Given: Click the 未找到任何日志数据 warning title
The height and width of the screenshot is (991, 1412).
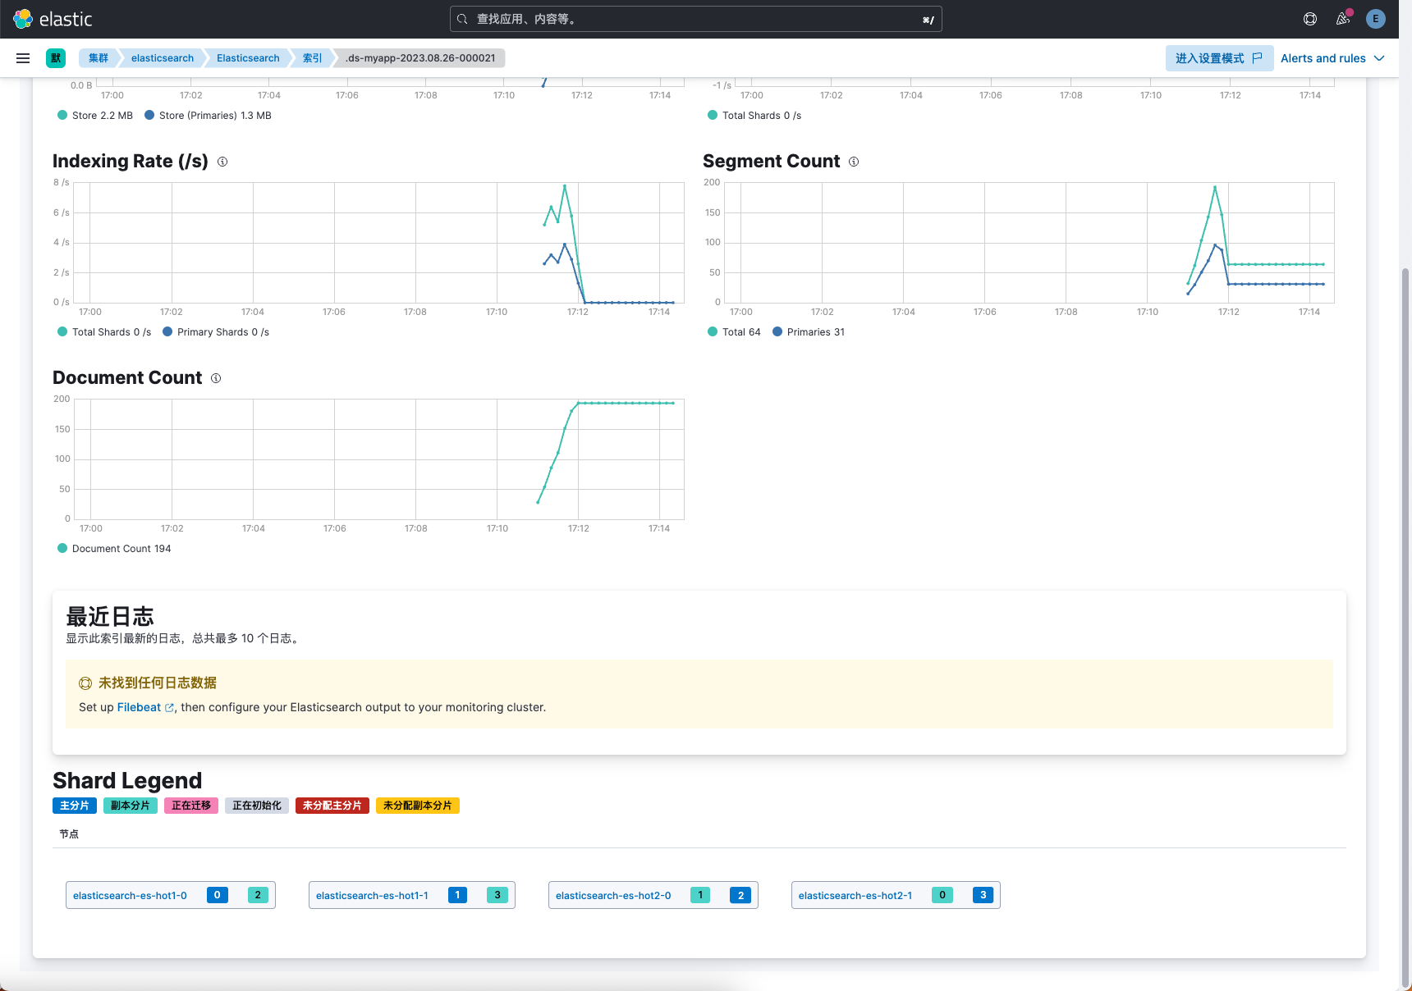Looking at the screenshot, I should click(x=158, y=683).
